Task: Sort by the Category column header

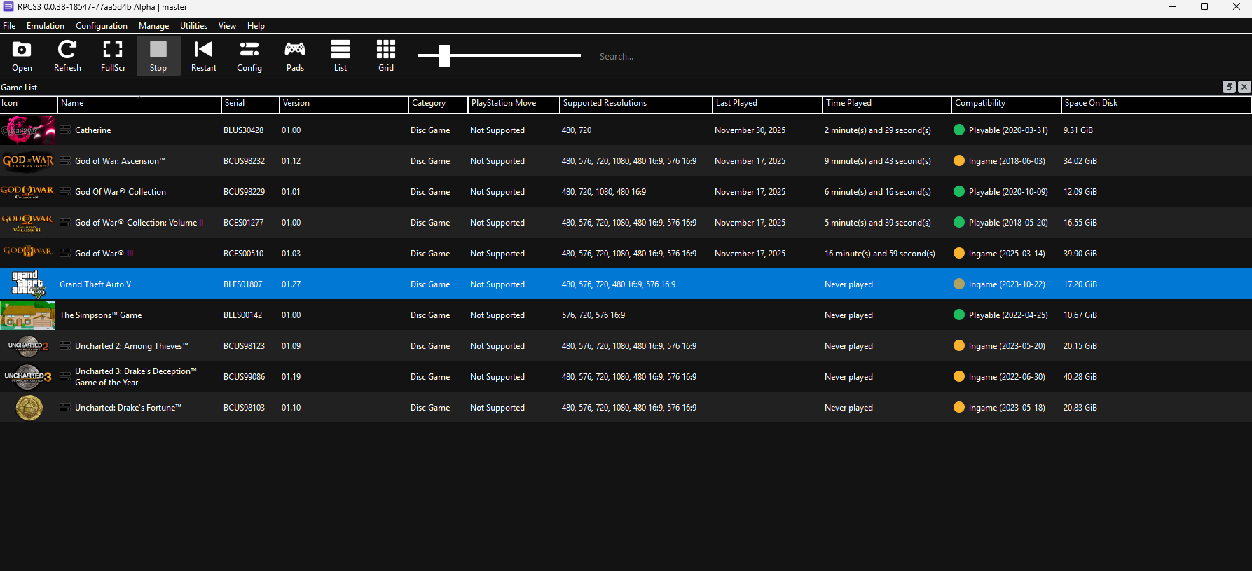Action: click(x=439, y=104)
